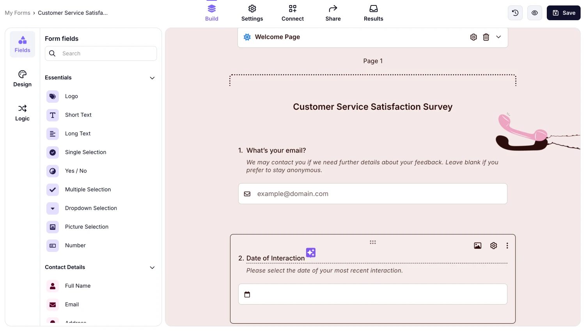The width and height of the screenshot is (585, 331).
Task: Click the AI sparkle icon on Date of Interaction
Action: (310, 253)
